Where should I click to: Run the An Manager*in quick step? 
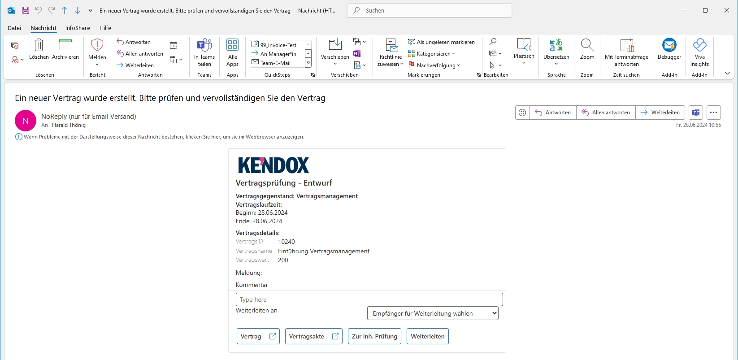(277, 54)
